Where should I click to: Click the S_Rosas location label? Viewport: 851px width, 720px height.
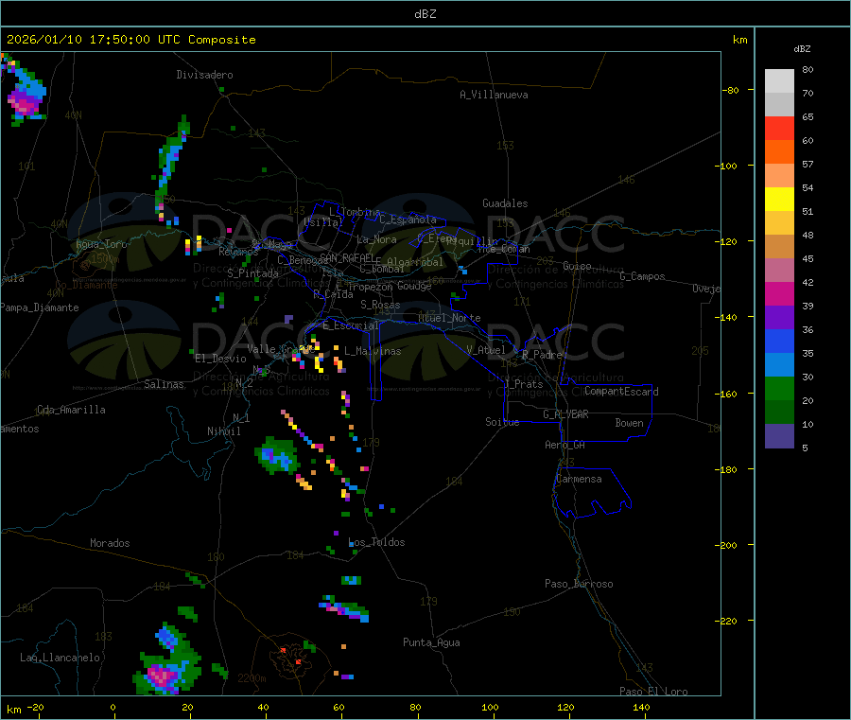pos(380,305)
